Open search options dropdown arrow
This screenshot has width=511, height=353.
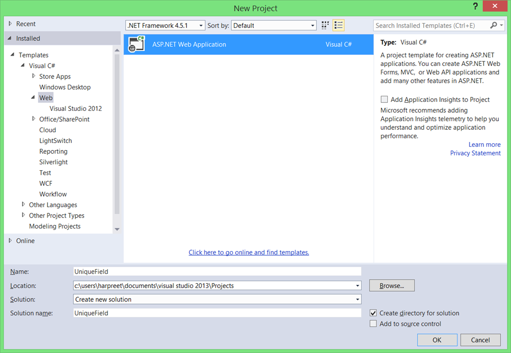(x=502, y=25)
